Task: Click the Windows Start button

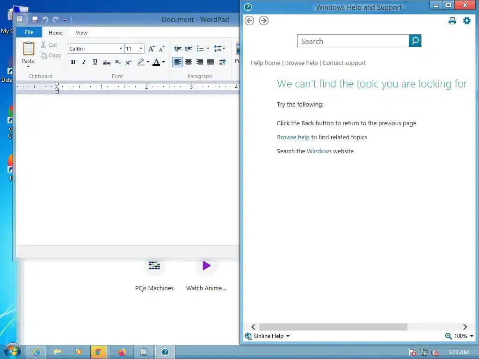Action: point(12,351)
